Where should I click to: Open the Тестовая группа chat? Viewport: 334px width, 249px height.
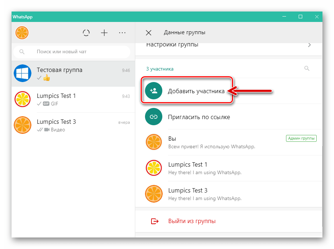point(73,74)
